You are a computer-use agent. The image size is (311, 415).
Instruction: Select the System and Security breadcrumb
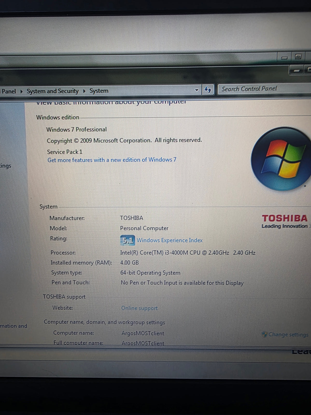click(x=53, y=91)
